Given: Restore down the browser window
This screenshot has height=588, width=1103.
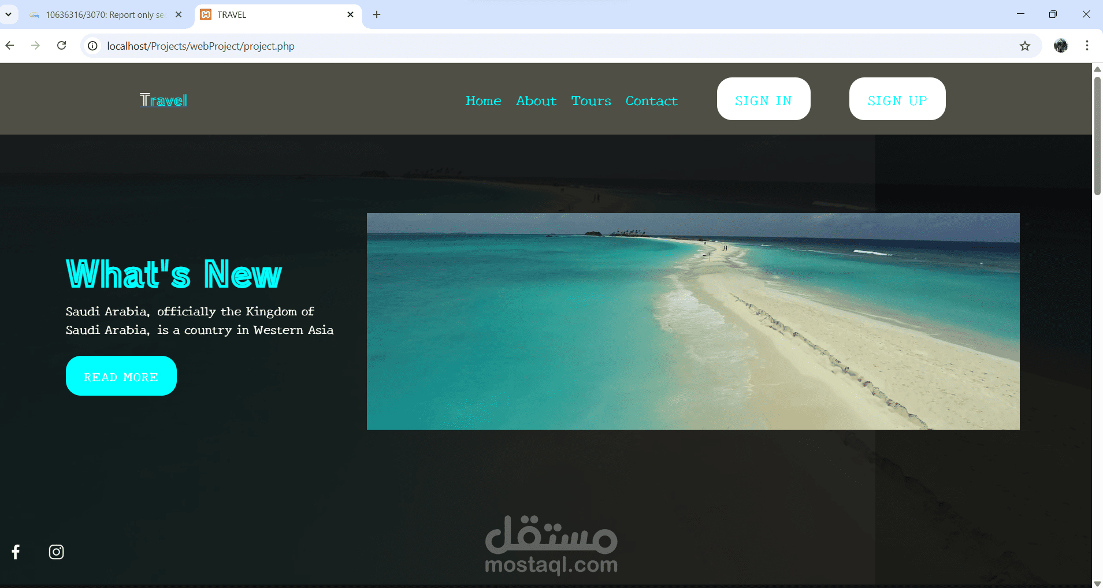Looking at the screenshot, I should coord(1053,14).
